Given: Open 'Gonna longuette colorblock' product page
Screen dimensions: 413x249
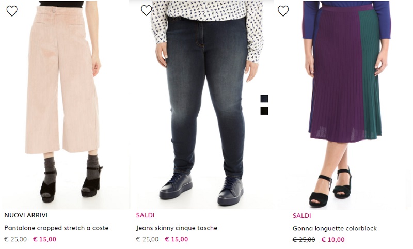Looking at the screenshot, I should (x=335, y=228).
